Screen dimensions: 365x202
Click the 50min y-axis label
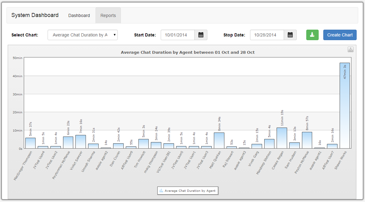(17, 58)
